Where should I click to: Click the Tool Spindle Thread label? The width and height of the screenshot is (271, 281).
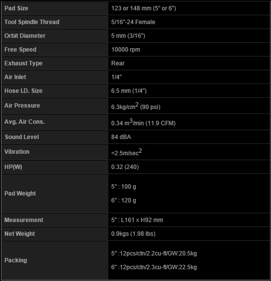coord(32,22)
